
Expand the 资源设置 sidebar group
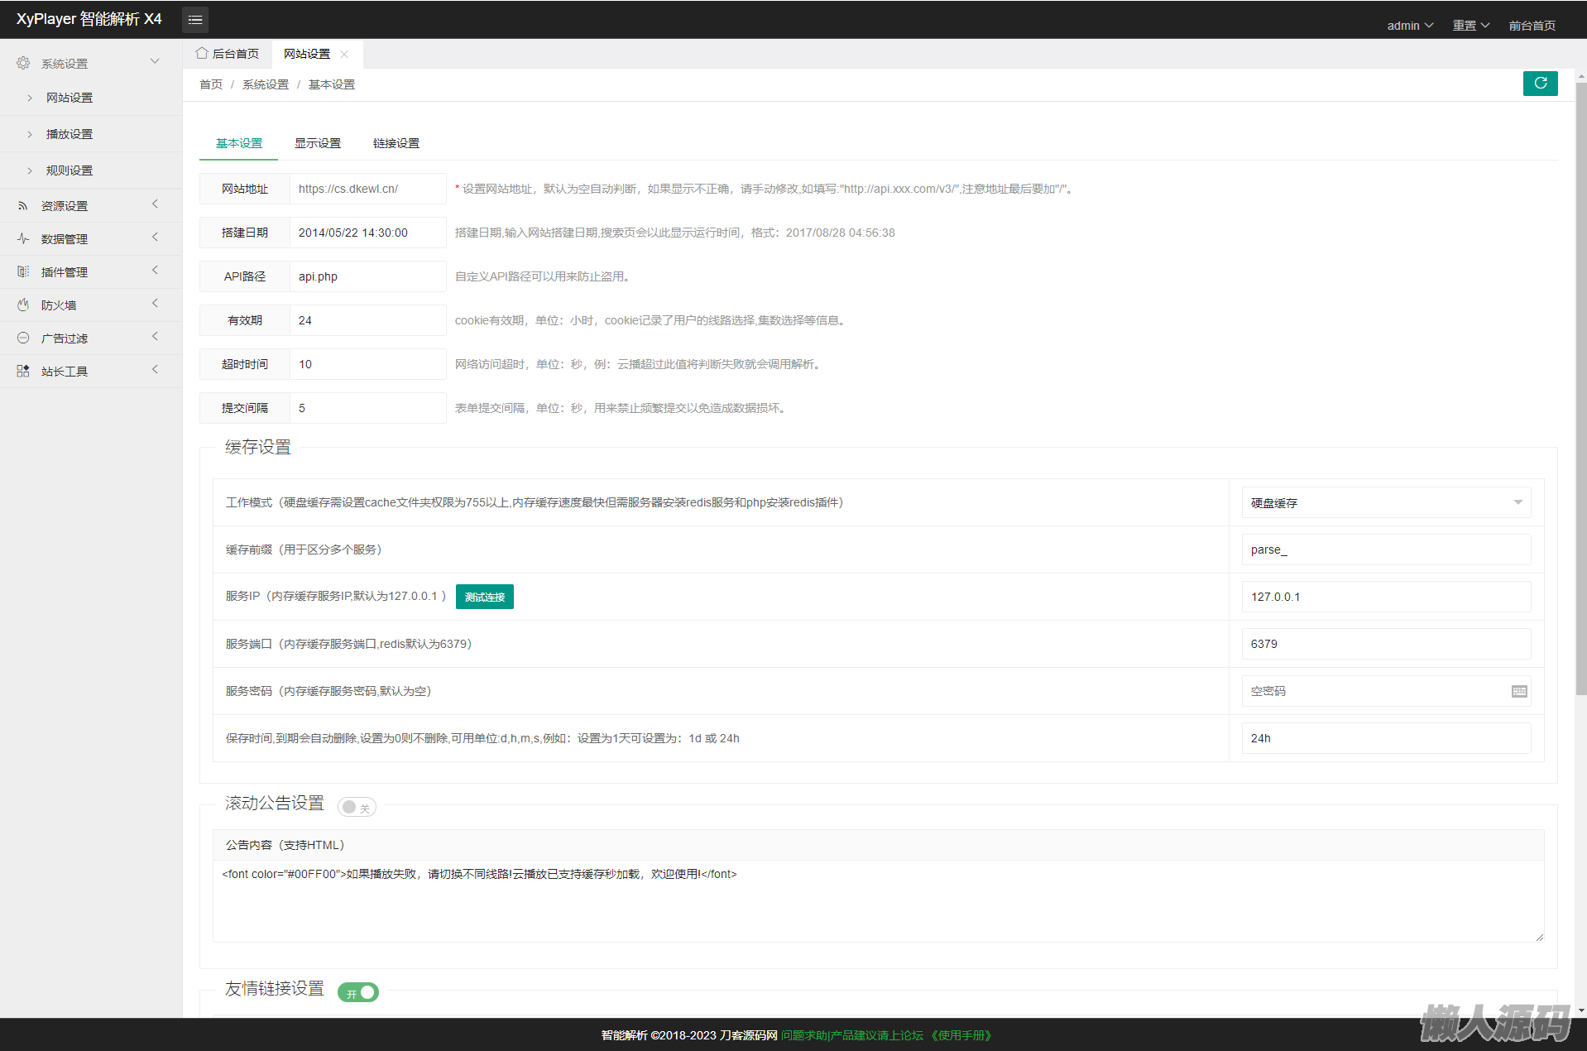coord(155,204)
